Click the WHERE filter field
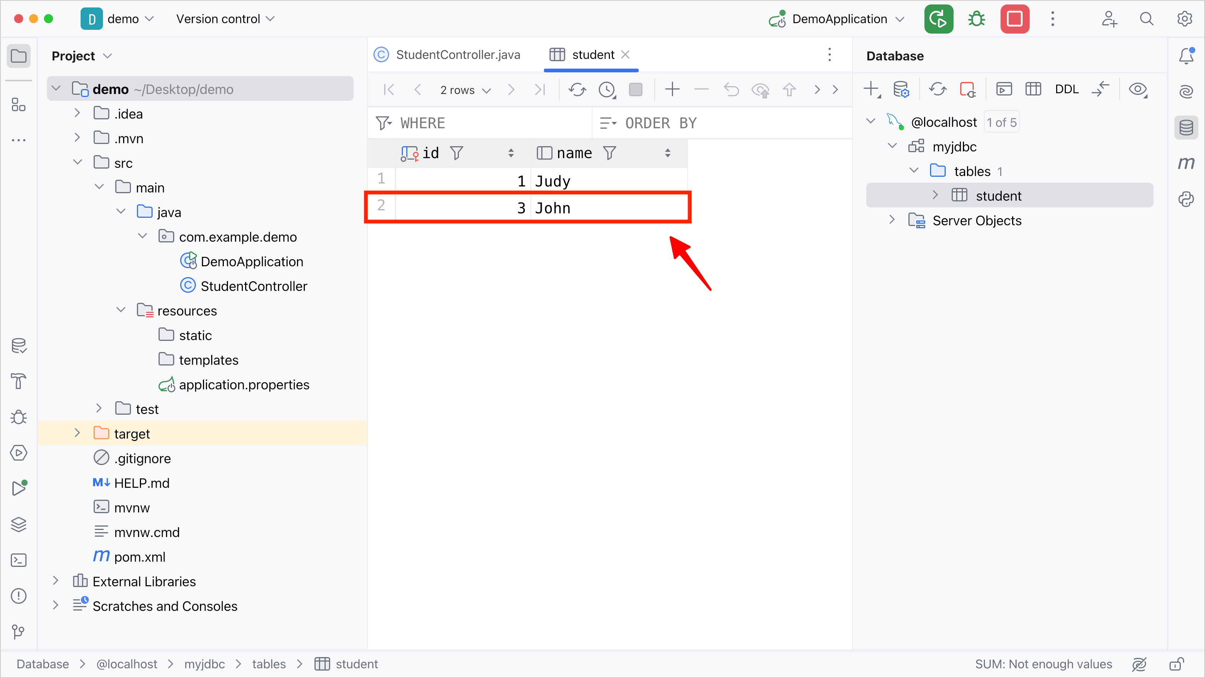Screen dimensions: 1205x678 [x=480, y=123]
